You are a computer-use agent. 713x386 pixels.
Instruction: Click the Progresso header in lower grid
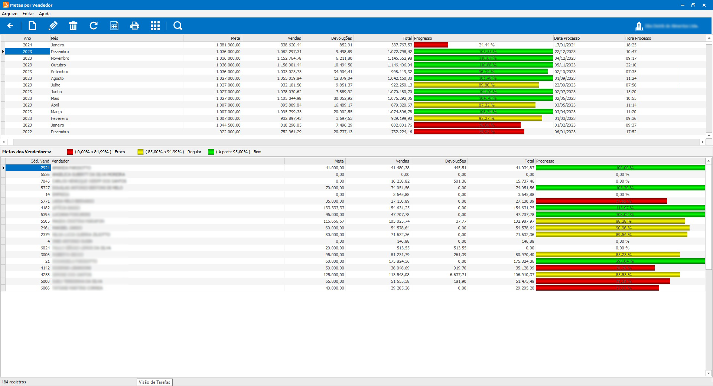pos(620,161)
